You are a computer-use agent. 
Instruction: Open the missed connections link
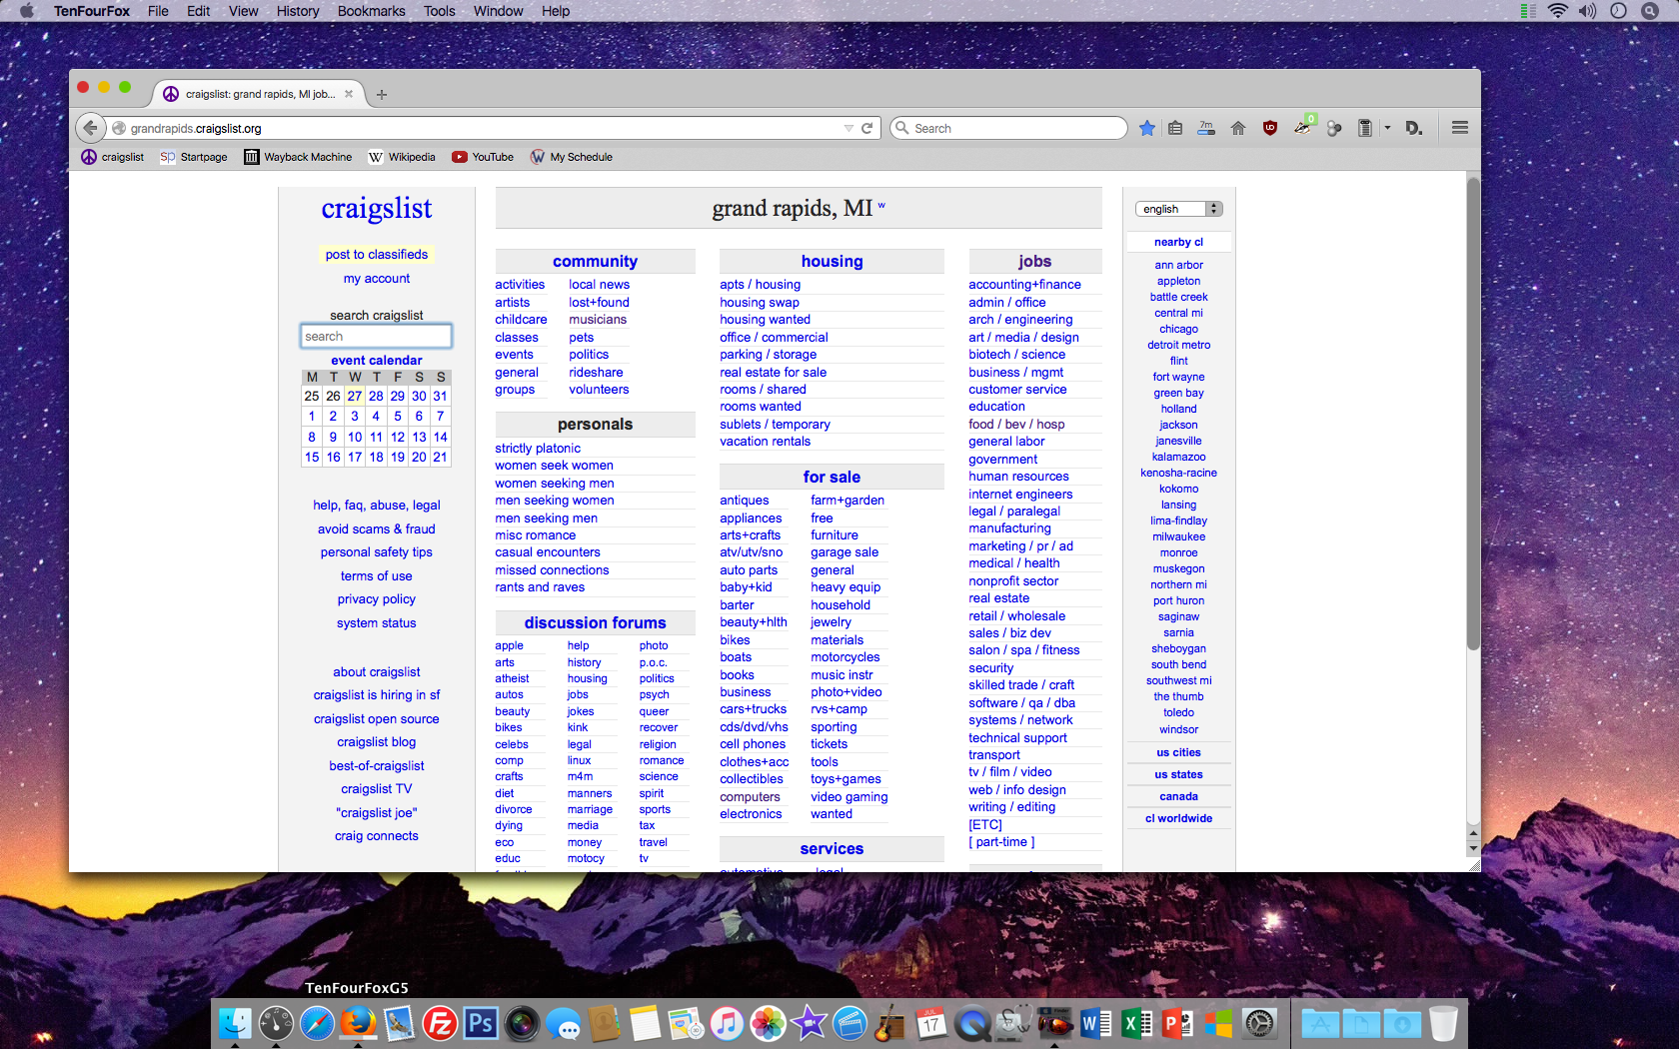[x=552, y=570]
